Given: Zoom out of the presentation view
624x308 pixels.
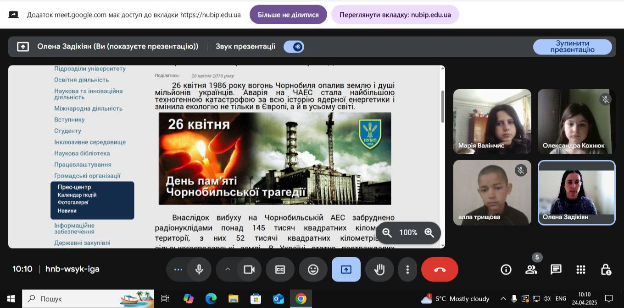Looking at the screenshot, I should tap(387, 232).
